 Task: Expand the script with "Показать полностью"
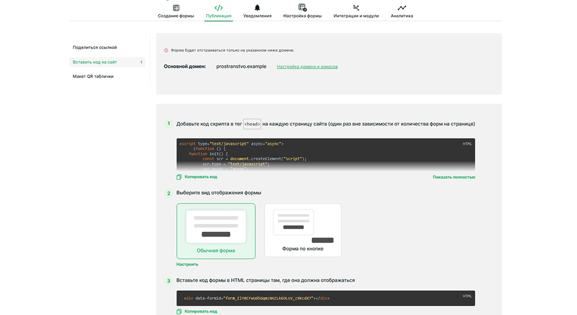point(454,177)
